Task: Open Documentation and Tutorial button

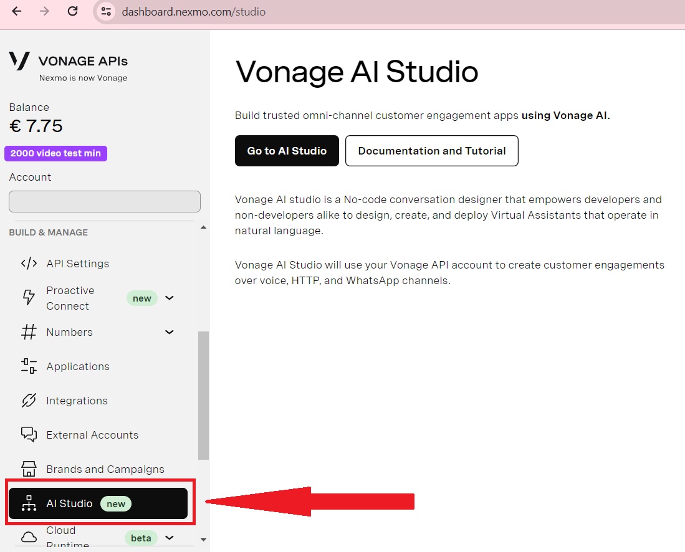Action: [431, 151]
